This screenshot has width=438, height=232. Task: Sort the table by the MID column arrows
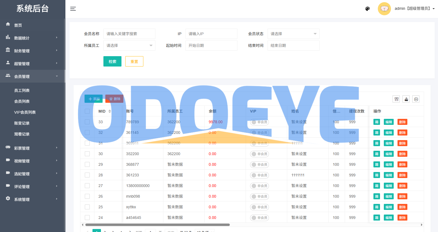110,111
